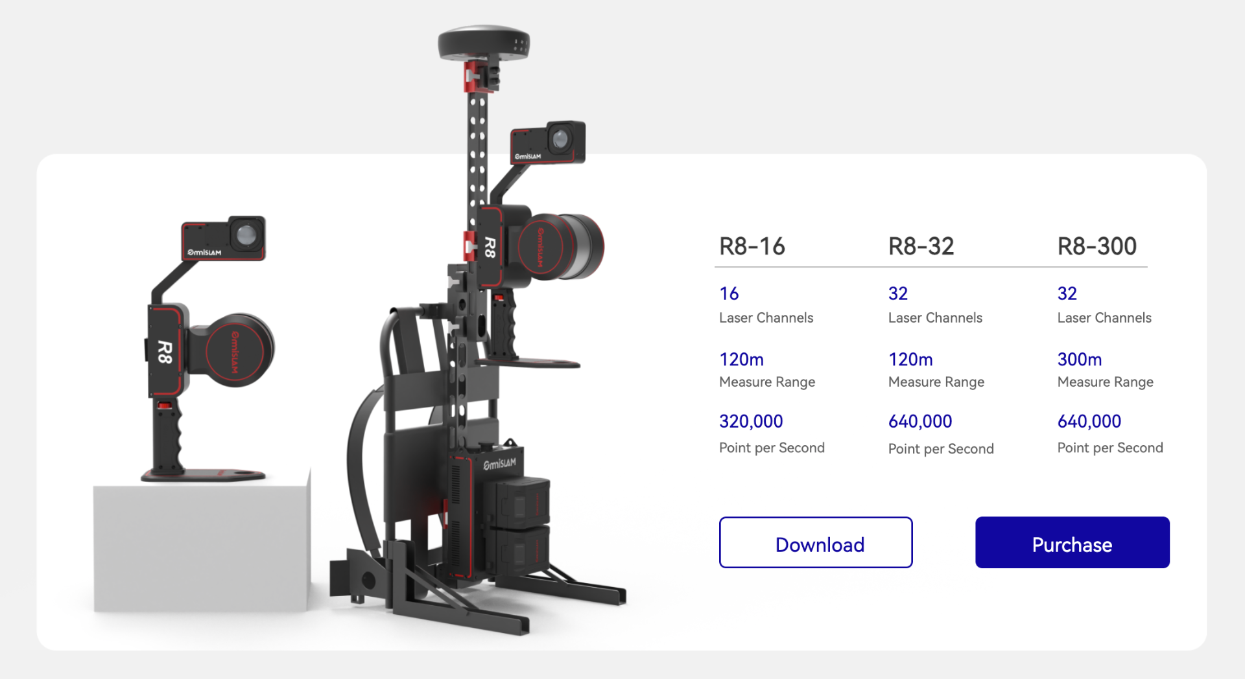This screenshot has width=1245, height=679.
Task: Click the Purchase button
Action: [x=1072, y=542]
